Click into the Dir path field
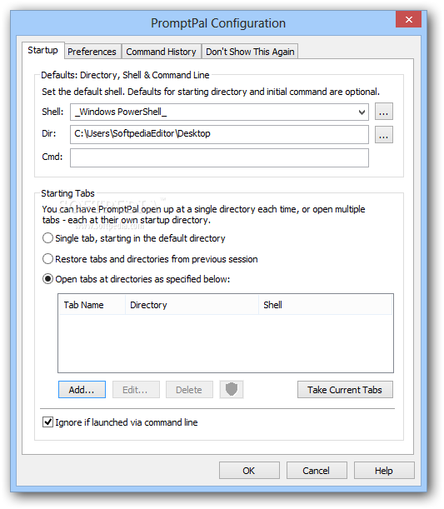 coord(219,134)
